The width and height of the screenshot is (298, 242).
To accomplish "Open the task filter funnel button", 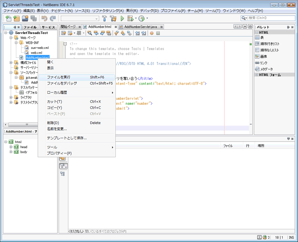I will click(x=63, y=166).
